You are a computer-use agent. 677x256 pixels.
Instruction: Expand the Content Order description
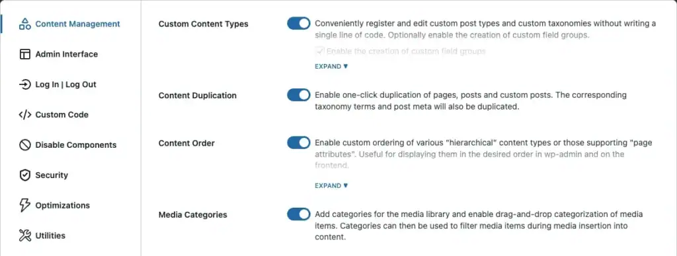(331, 186)
